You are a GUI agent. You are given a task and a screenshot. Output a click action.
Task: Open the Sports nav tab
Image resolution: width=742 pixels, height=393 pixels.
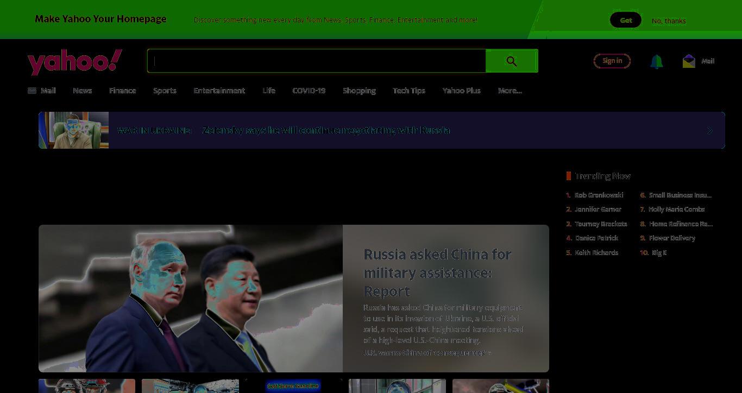pos(165,91)
